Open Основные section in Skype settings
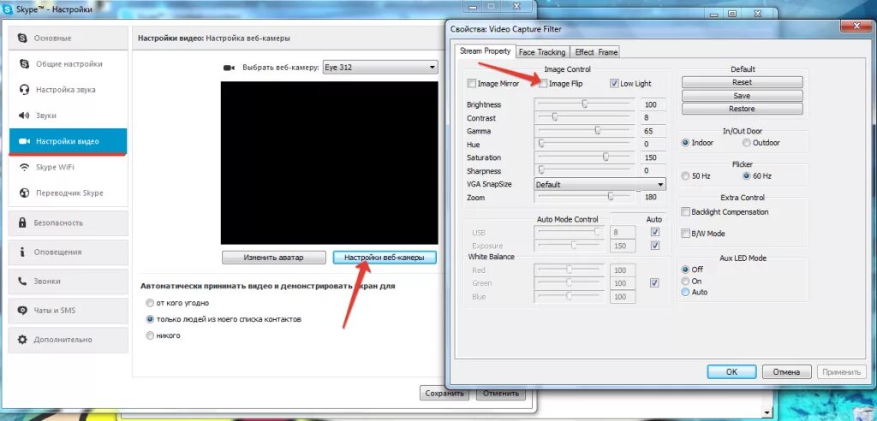The width and height of the screenshot is (877, 421). pos(69,38)
